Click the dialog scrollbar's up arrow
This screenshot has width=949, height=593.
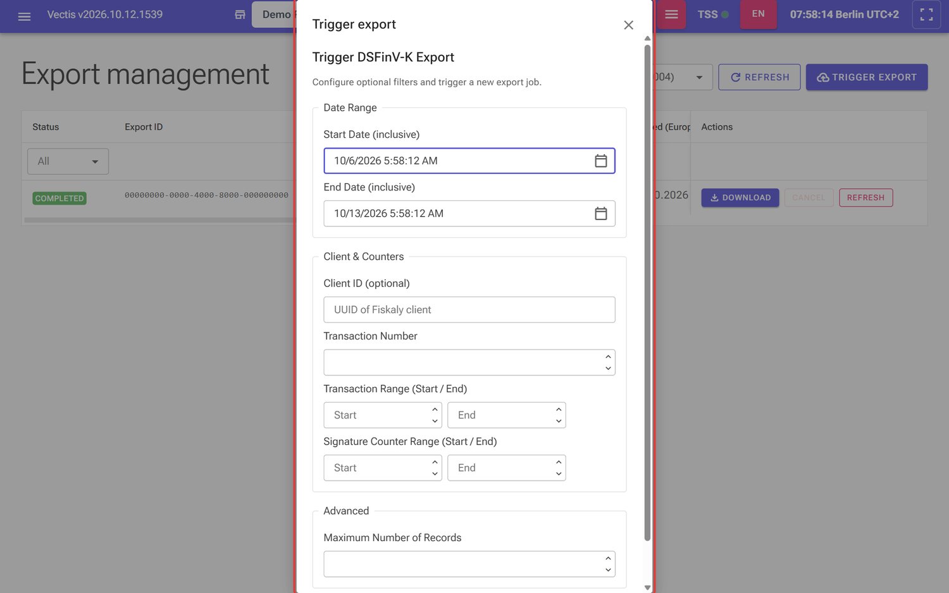[647, 39]
